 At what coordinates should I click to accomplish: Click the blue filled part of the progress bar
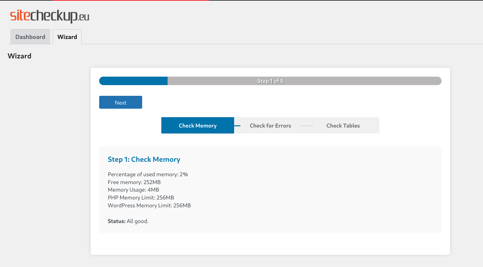[133, 81]
